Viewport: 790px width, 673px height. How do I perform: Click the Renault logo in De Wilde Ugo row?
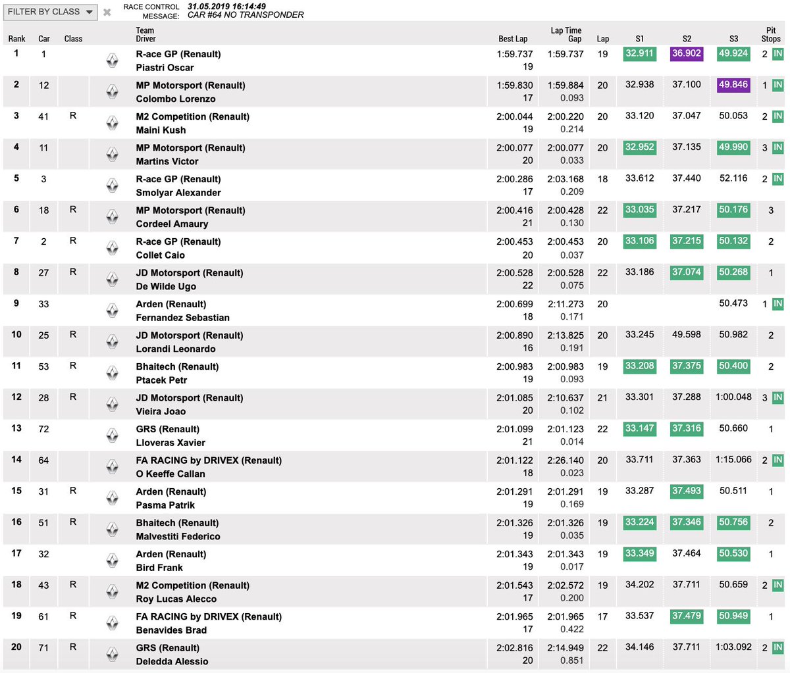[113, 280]
